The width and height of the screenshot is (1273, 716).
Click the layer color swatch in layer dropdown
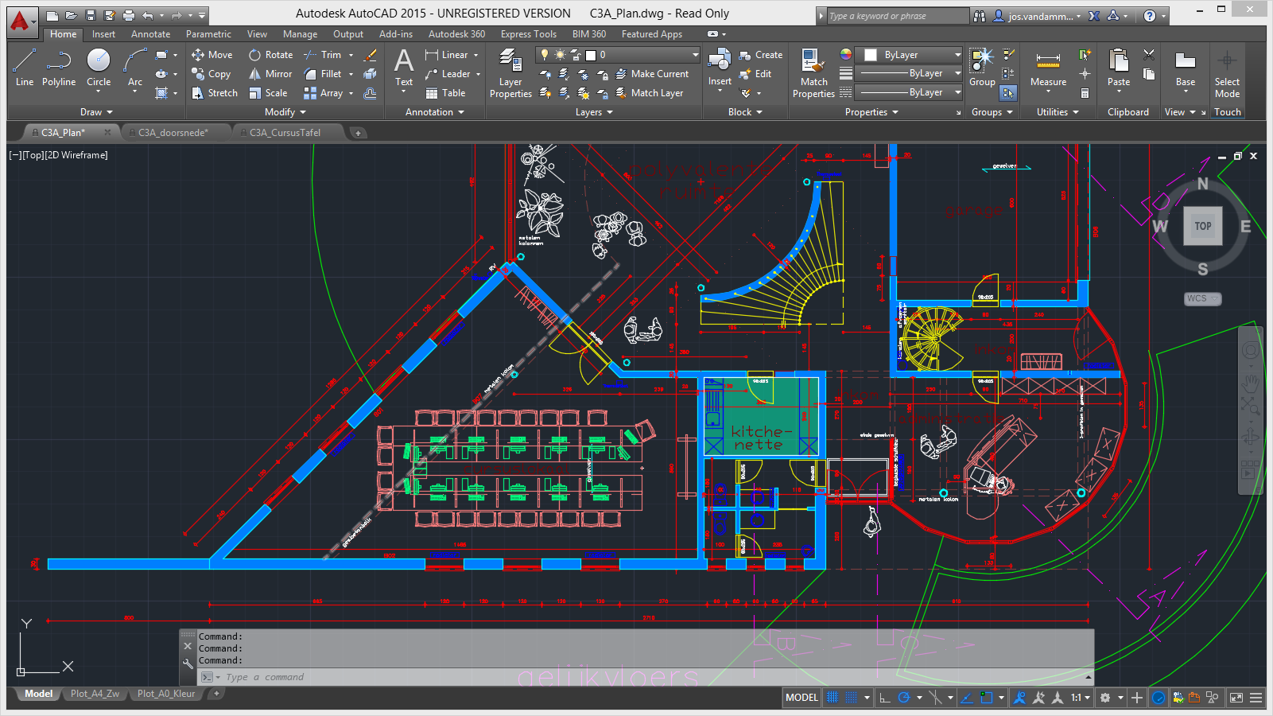[591, 55]
